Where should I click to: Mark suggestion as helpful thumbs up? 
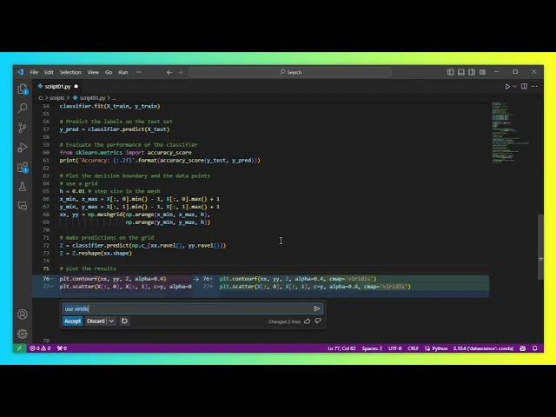[x=307, y=321]
